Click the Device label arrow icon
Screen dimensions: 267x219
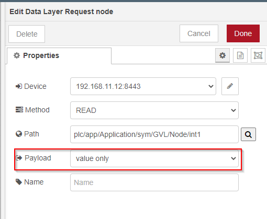19,86
